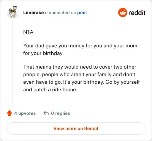Click the "View more on Reddit" button
Screen dimensions: 152x141
(x=76, y=128)
